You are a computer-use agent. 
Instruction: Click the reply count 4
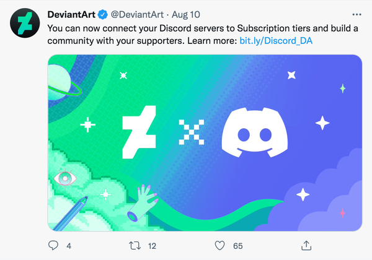click(69, 246)
